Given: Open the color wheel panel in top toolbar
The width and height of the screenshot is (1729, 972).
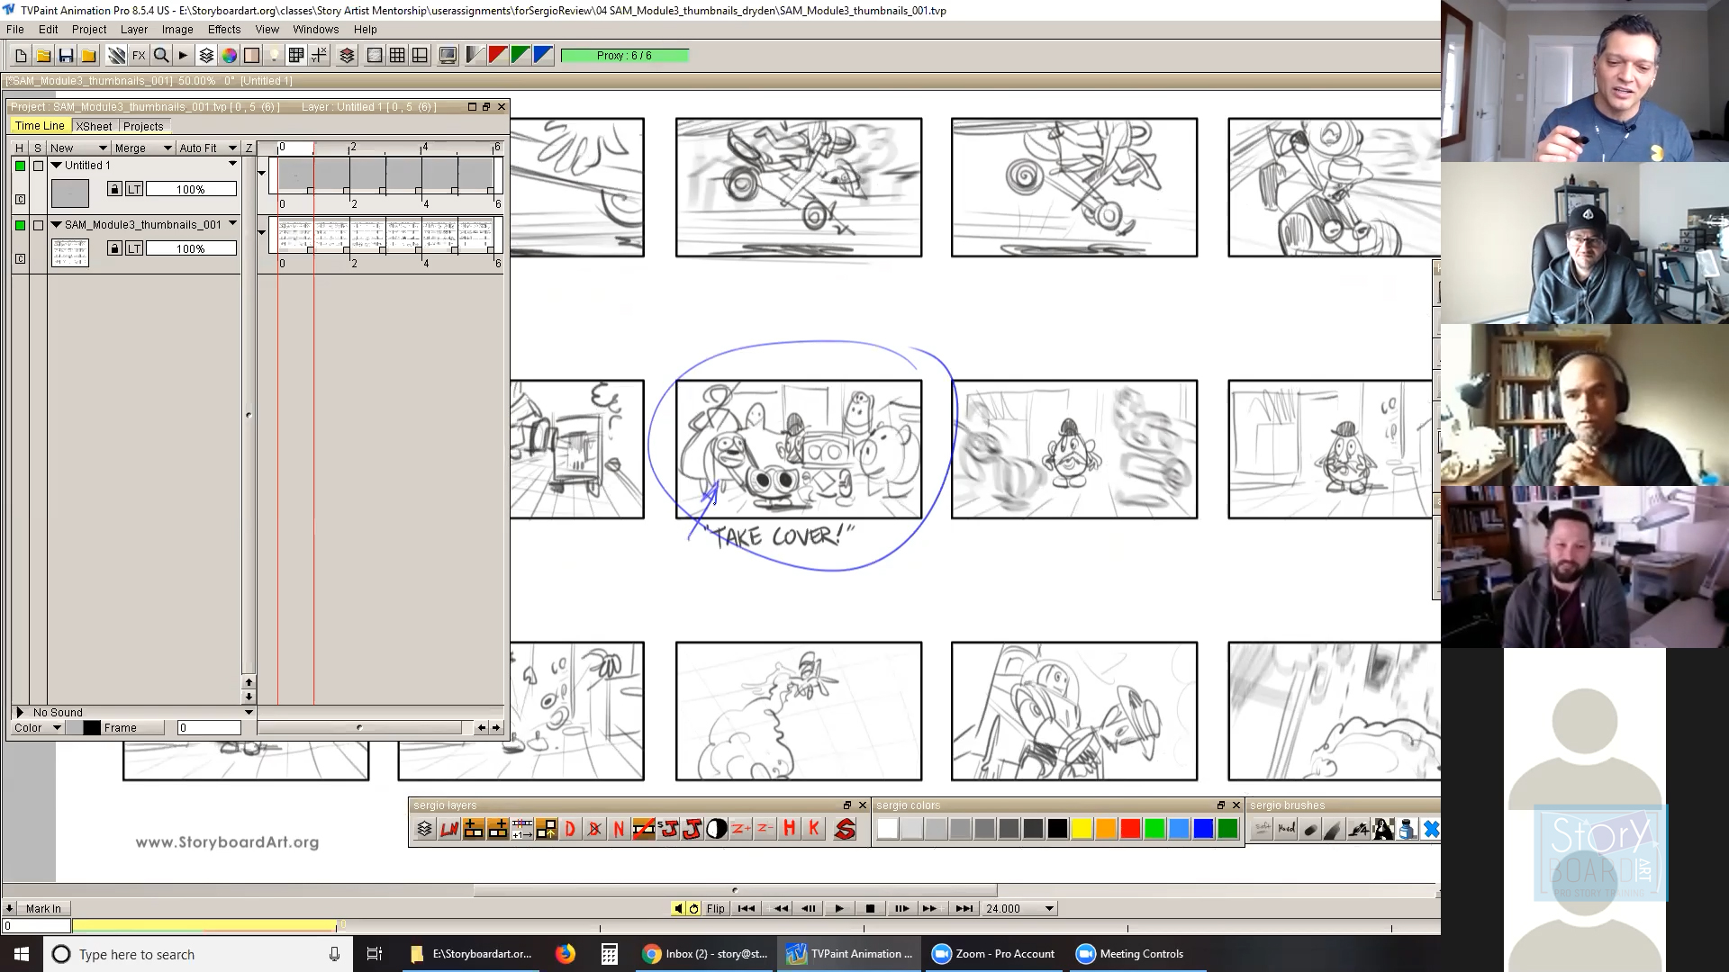Looking at the screenshot, I should [230, 56].
